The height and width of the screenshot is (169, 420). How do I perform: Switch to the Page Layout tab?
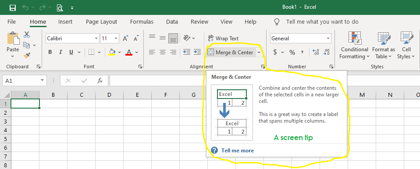(x=102, y=21)
